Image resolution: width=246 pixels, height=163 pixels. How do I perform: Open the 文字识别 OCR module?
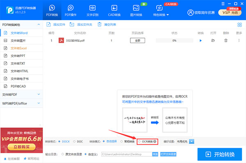(92, 11)
